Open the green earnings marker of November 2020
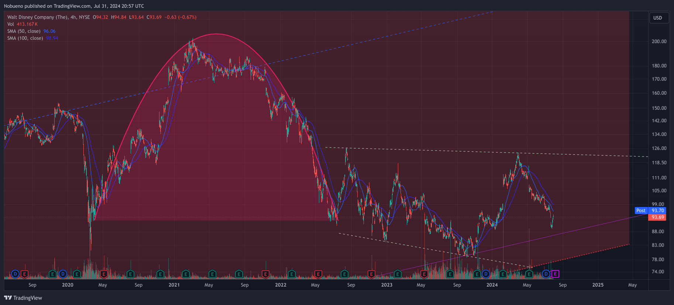This screenshot has height=305, width=674. coord(160,274)
